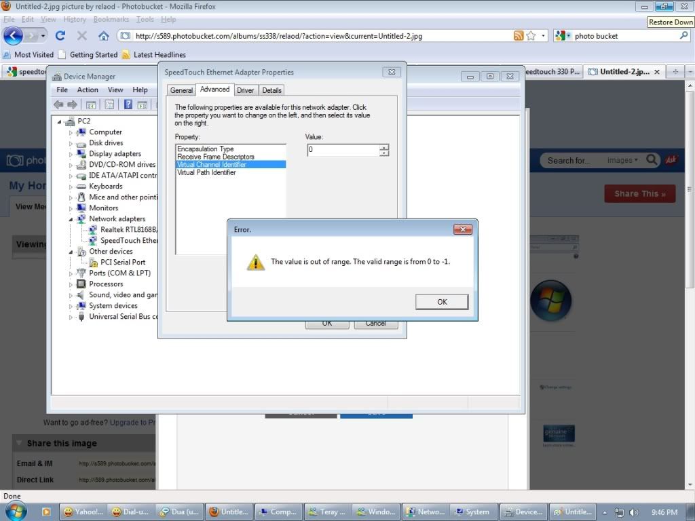This screenshot has height=521, width=695.
Task: Open Latest Headlines bookmark feed
Action: (x=154, y=54)
